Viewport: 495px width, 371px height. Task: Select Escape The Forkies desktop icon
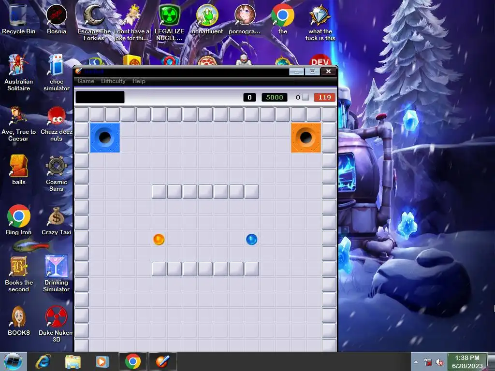coord(94,23)
